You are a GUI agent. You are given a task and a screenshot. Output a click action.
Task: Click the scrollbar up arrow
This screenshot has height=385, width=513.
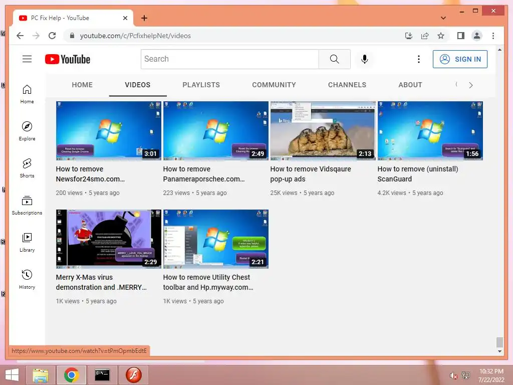tap(499, 50)
